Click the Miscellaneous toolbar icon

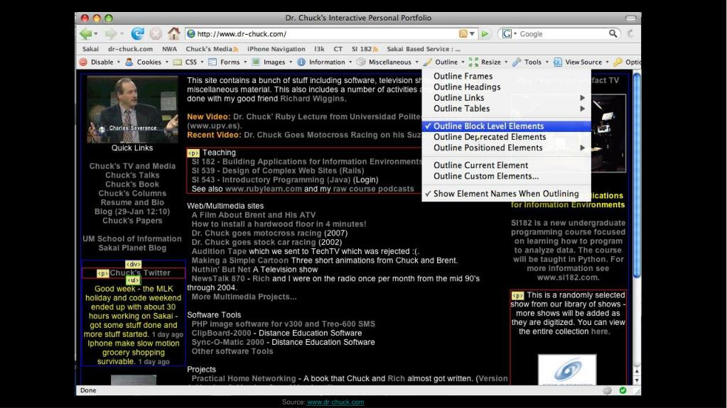[361, 62]
